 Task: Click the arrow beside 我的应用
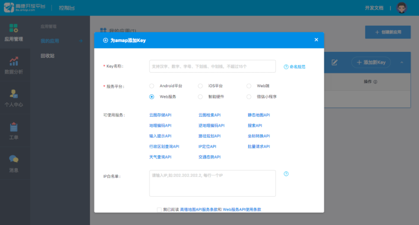pos(81,41)
